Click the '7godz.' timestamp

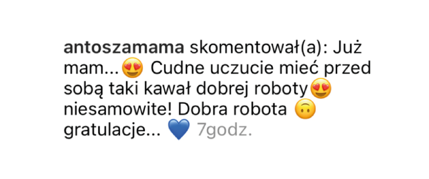pyautogui.click(x=224, y=131)
